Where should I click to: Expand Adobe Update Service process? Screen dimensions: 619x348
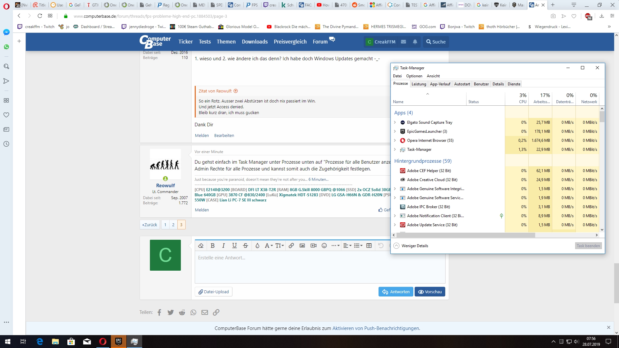coord(395,225)
